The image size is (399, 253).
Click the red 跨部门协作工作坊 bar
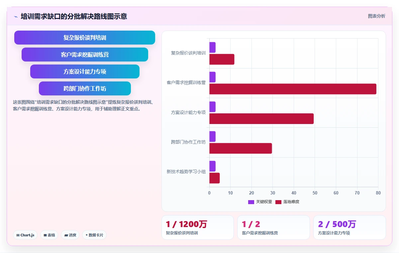241,148
